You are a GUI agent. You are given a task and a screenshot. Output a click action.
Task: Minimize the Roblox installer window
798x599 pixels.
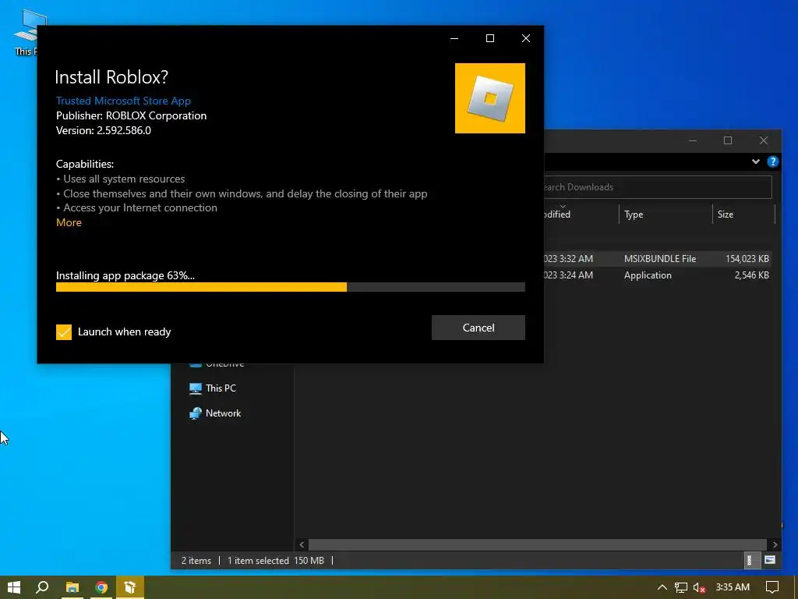coord(454,38)
